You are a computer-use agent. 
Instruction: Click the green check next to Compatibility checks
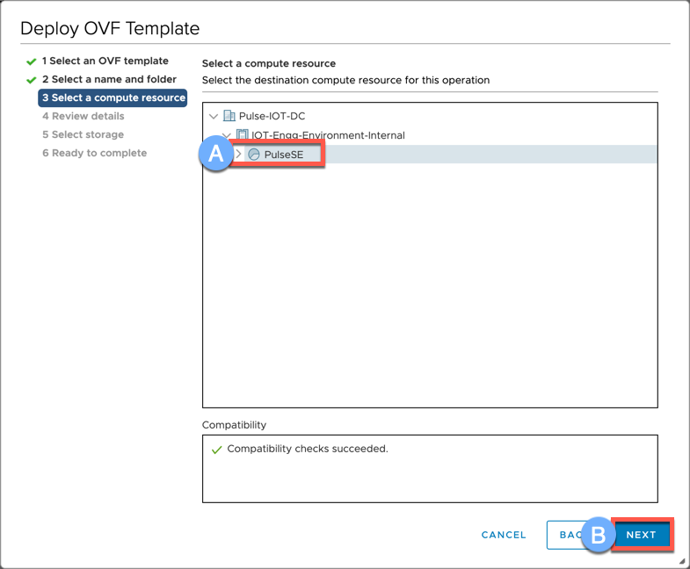[216, 450]
